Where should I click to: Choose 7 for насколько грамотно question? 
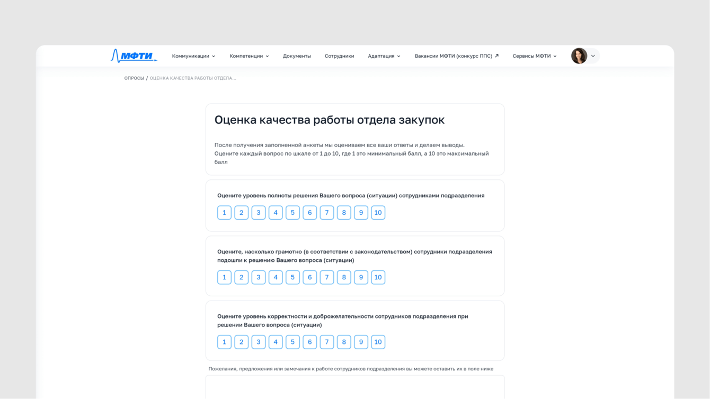327,277
